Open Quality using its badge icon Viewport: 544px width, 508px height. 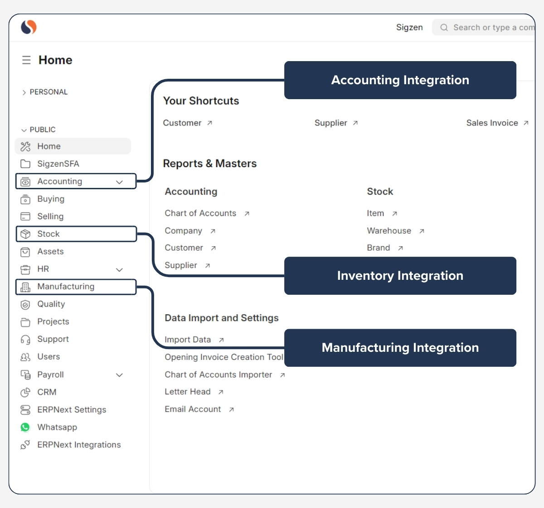(x=25, y=304)
